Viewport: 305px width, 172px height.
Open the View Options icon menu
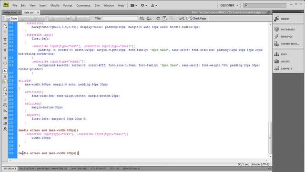[x=165, y=18]
